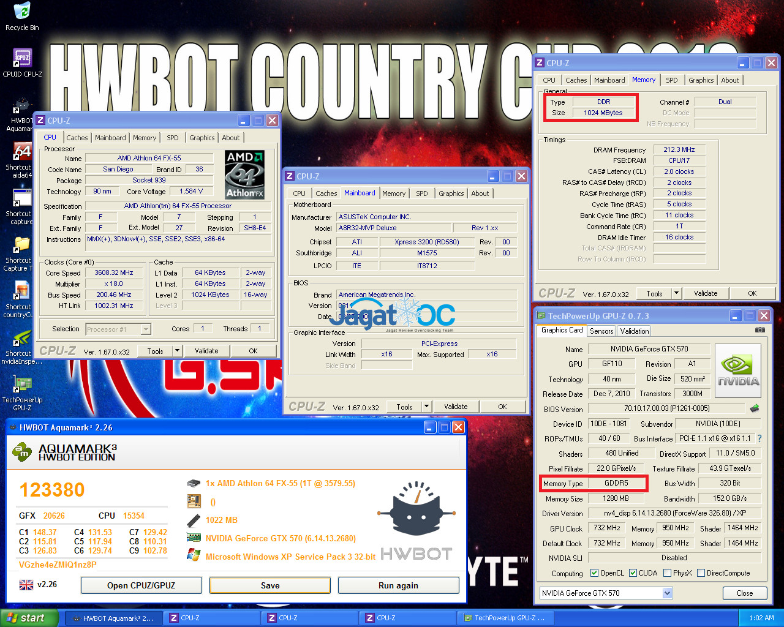Click the DRAM Frequency value 212.3 MHz

(679, 149)
